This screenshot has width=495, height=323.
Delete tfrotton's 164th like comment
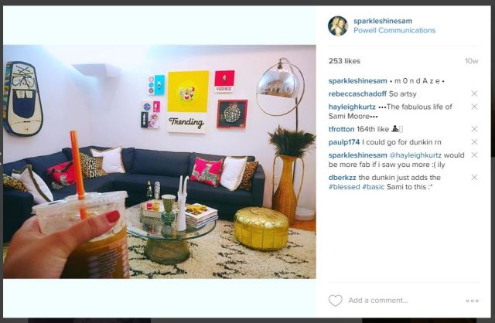tap(474, 129)
